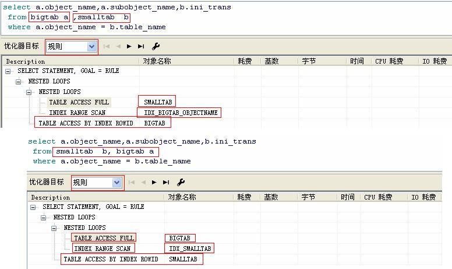Go to previous operation in upper plan toolbar

point(118,47)
